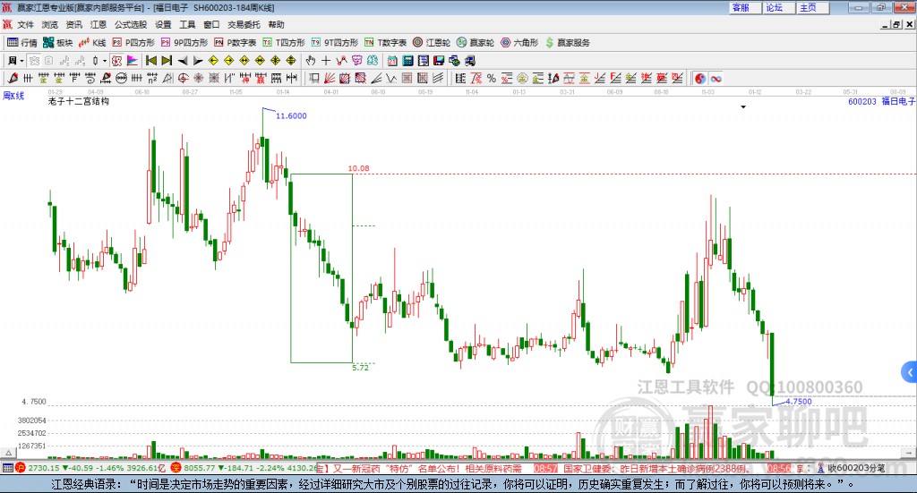The height and width of the screenshot is (493, 917).
Task: Click the 600203 福日电子 stock label
Action: [x=881, y=101]
